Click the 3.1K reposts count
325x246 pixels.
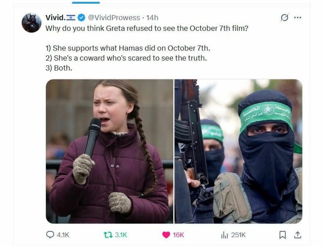coord(121,235)
